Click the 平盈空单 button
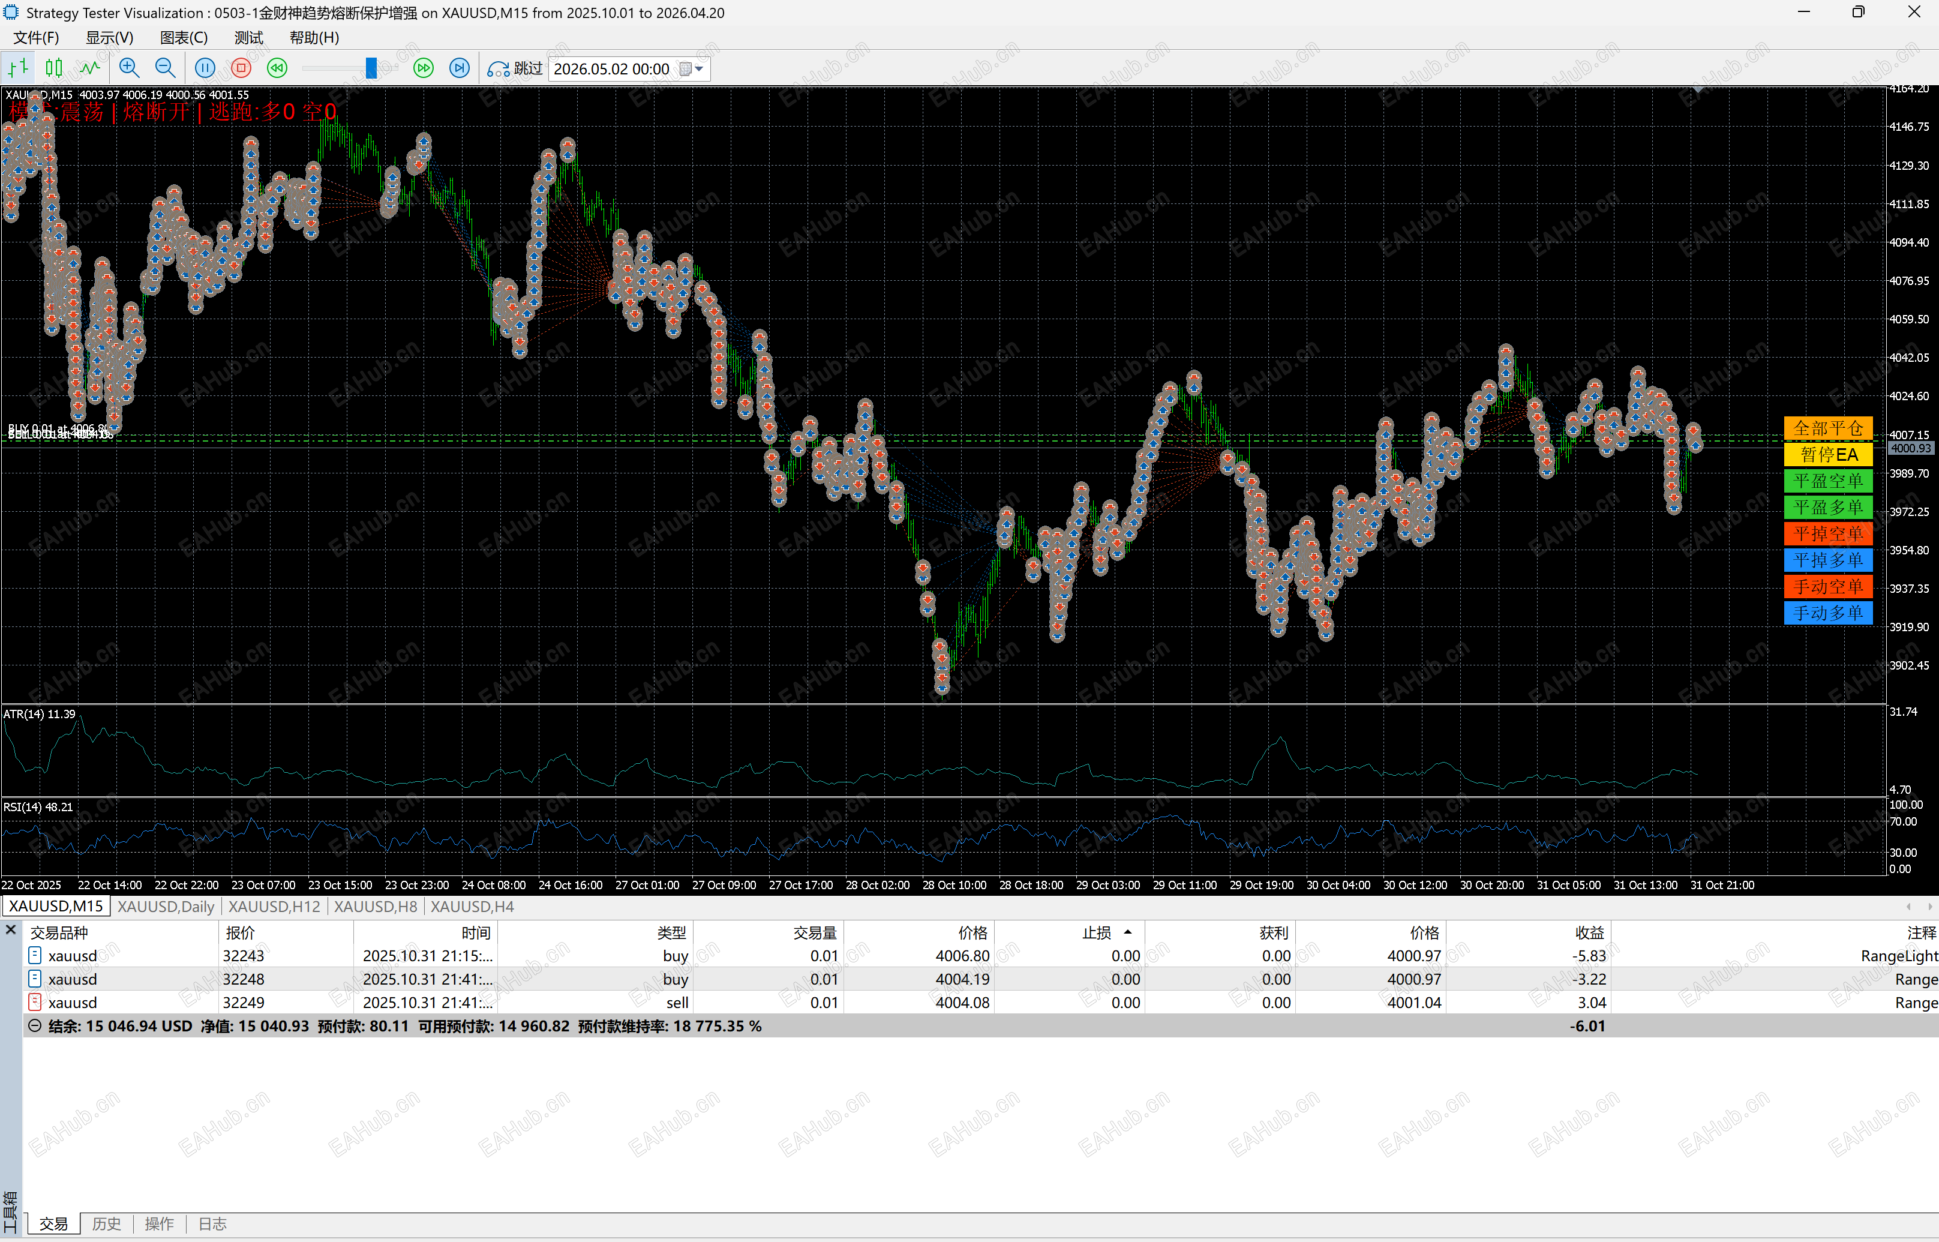1939x1242 pixels. coord(1828,481)
